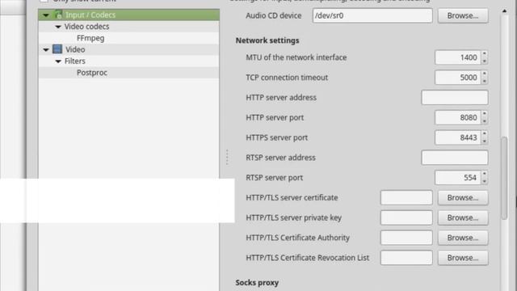Click the TCP connection timeout field
Screen dimensions: 517x291
pos(458,78)
